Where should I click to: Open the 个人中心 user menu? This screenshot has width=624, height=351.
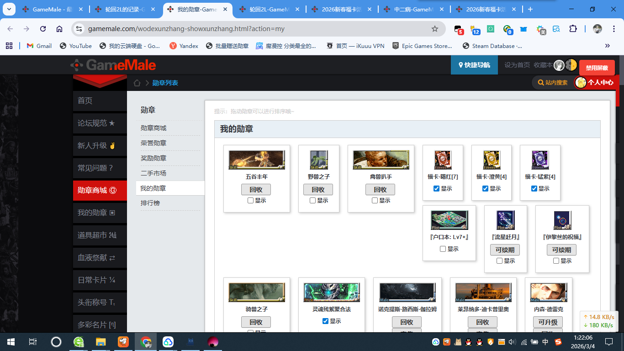[x=596, y=83]
